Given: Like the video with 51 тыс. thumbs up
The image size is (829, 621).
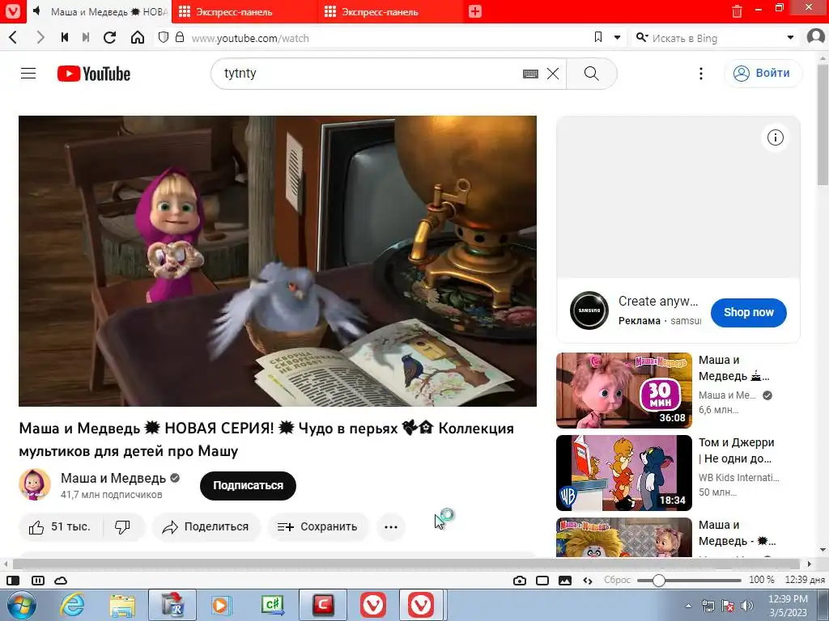Looking at the screenshot, I should click(60, 527).
